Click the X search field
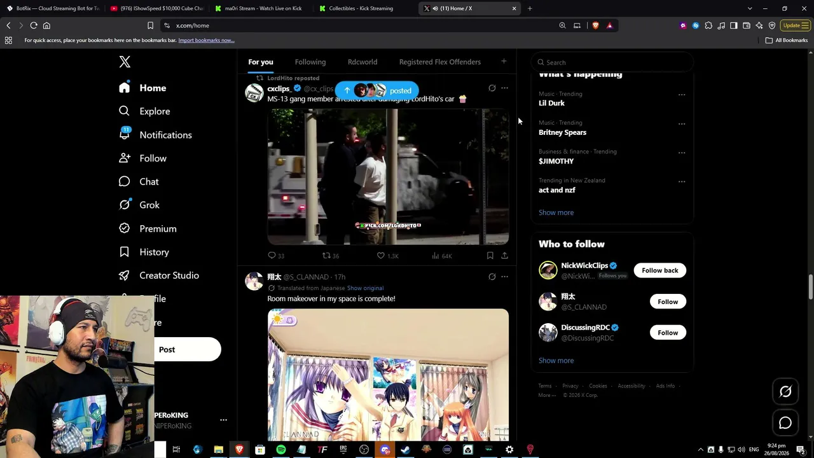Viewport: 814px width, 458px height. point(612,62)
